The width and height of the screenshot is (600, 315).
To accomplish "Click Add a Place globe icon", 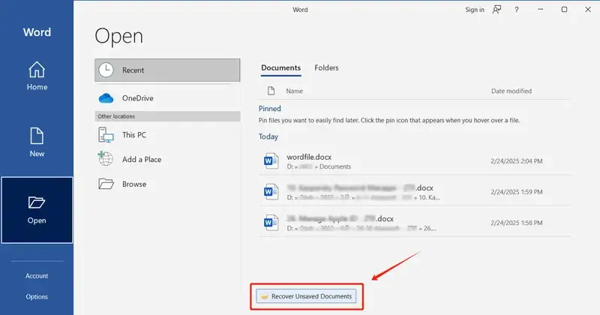I will [106, 159].
